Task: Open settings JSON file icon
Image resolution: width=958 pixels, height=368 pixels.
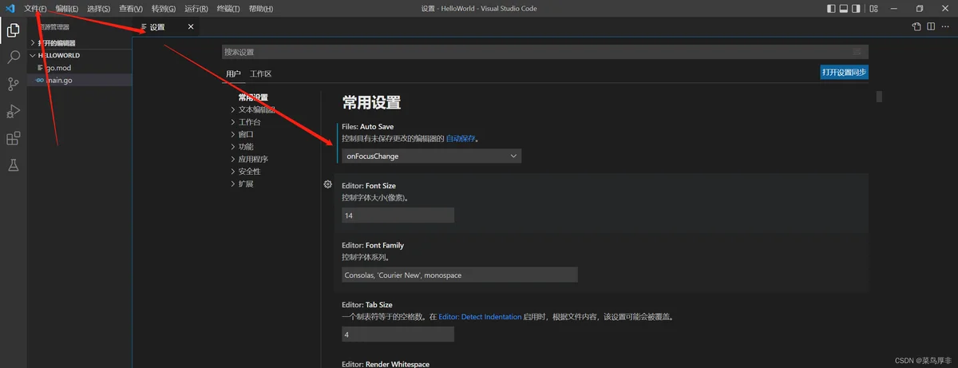Action: point(916,26)
